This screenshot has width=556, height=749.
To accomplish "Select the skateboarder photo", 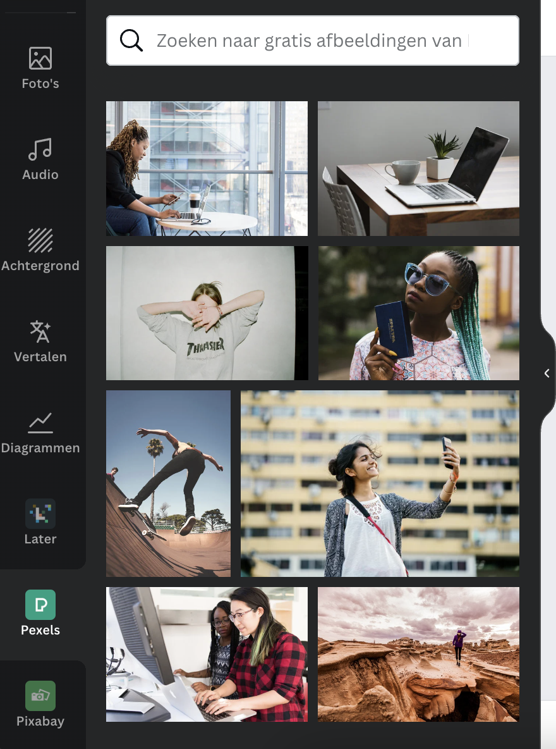I will (x=168, y=484).
